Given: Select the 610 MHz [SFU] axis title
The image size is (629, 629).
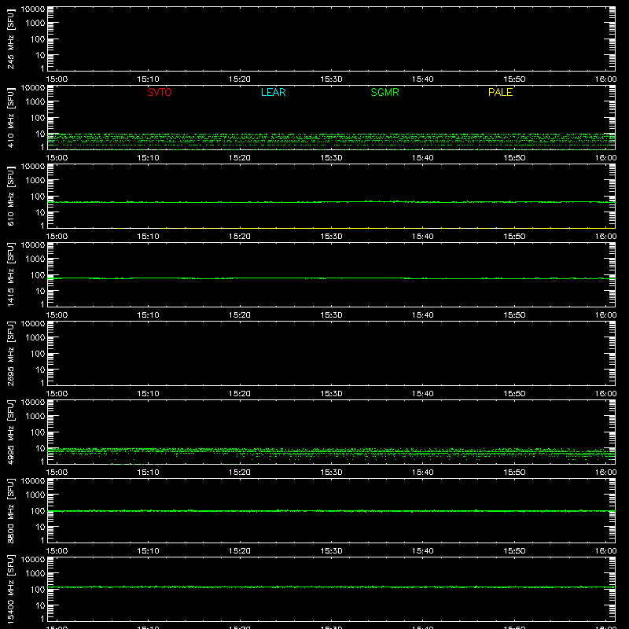Looking at the screenshot, I should click(10, 196).
